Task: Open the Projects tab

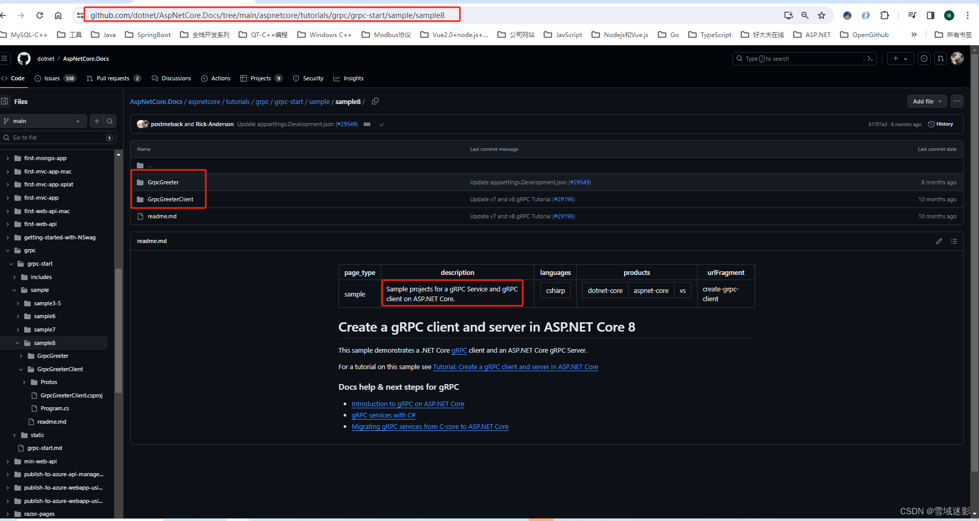Action: (261, 78)
